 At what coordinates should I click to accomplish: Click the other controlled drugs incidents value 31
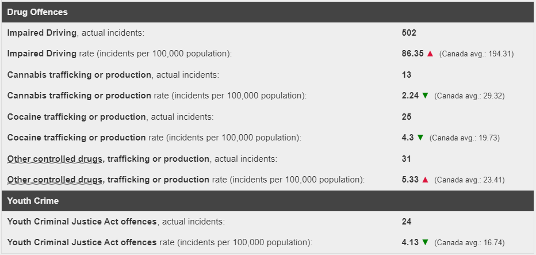pos(407,159)
